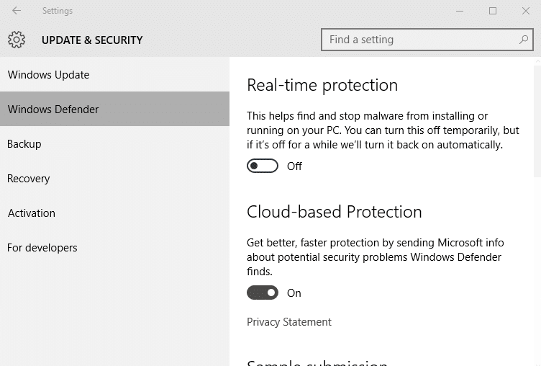This screenshot has height=366, width=541.
Task: Open the For developers page
Action: tap(42, 248)
